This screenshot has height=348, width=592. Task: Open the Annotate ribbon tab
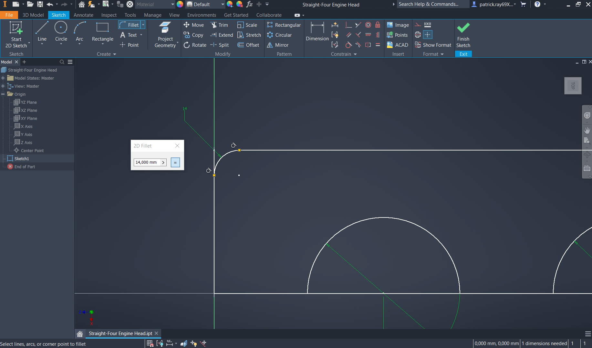pyautogui.click(x=83, y=15)
